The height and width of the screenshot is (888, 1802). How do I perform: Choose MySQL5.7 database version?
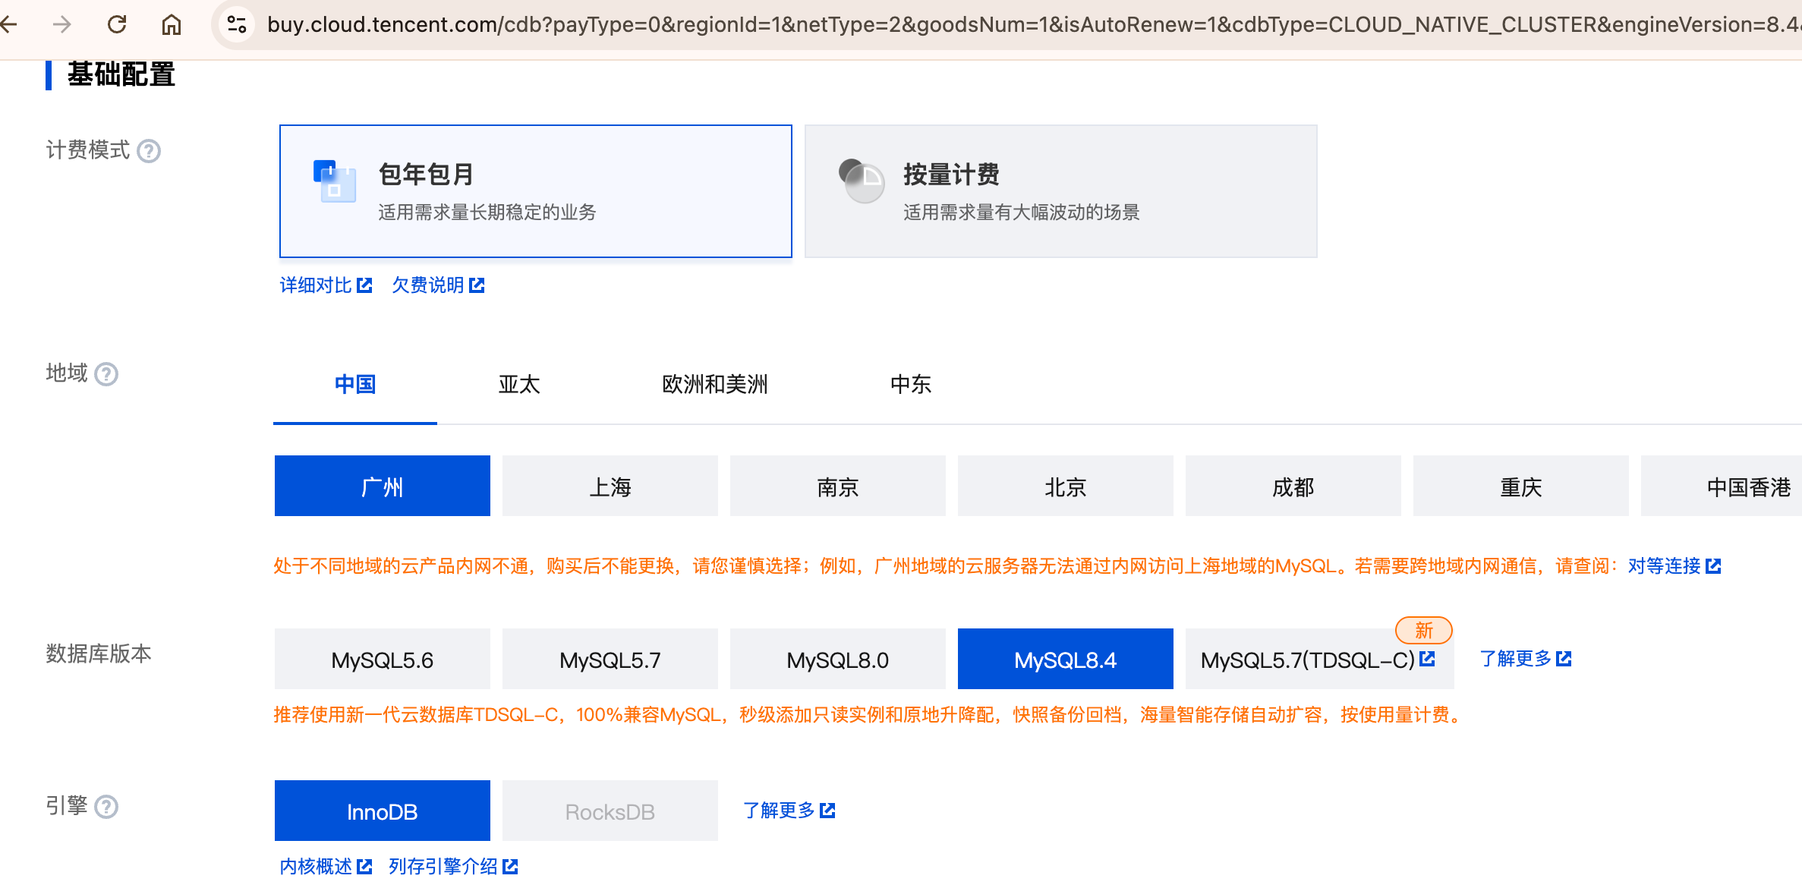coord(610,659)
